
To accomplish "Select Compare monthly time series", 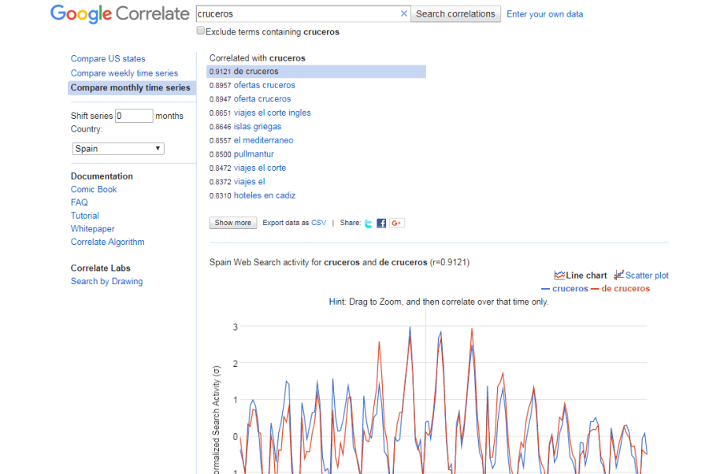I will pos(130,88).
